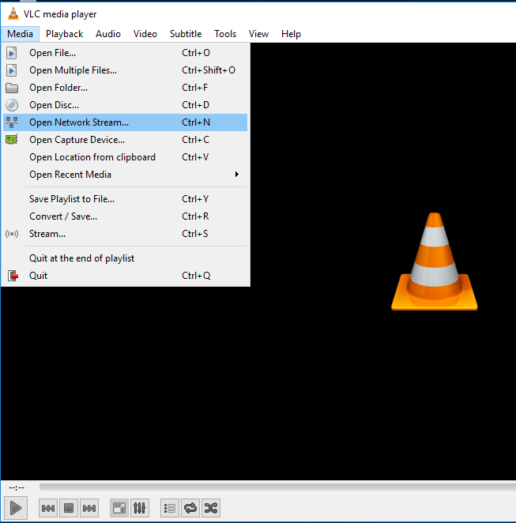Show extended settings equalizer icon
The height and width of the screenshot is (523, 516).
(x=139, y=508)
